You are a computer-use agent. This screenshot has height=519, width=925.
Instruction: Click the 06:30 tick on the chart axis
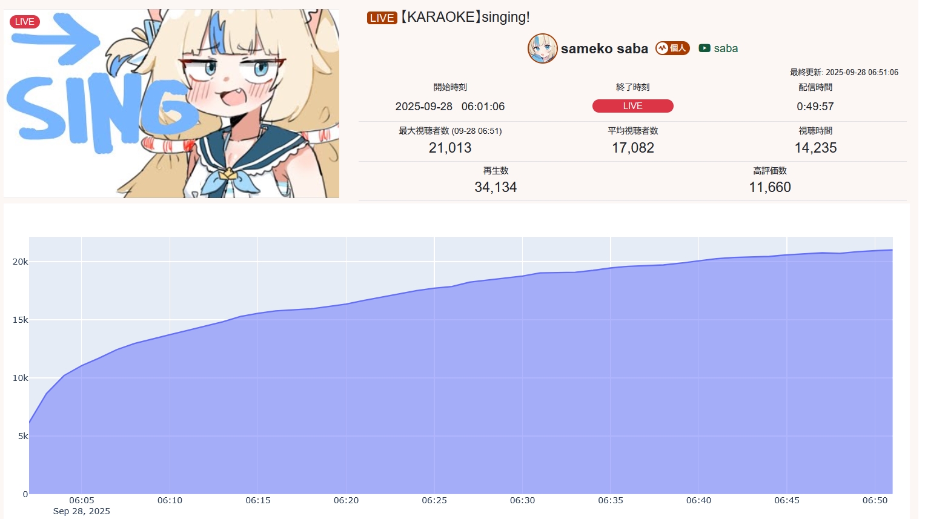pyautogui.click(x=522, y=500)
